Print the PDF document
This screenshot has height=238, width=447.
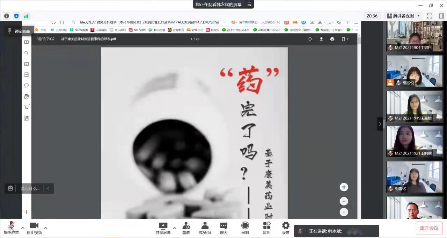(332, 39)
